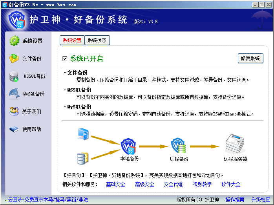Click the 版本: V3.5 text

tap(146, 22)
